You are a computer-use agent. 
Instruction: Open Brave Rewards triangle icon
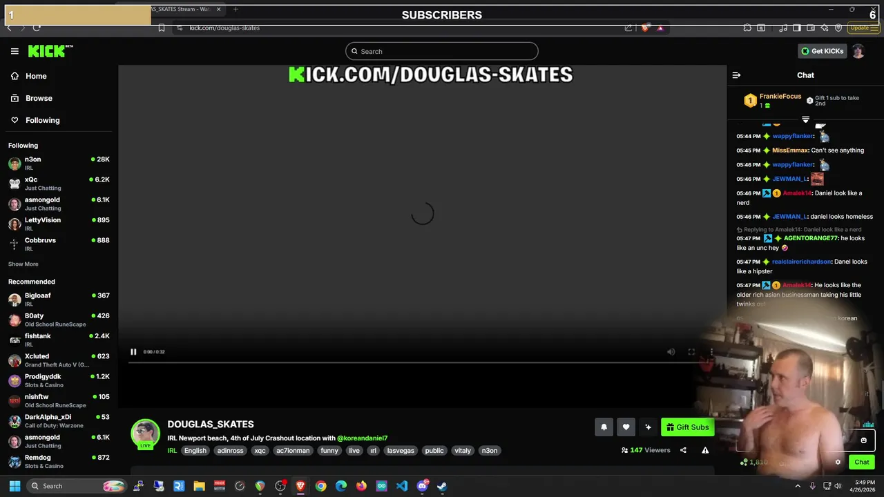point(660,28)
